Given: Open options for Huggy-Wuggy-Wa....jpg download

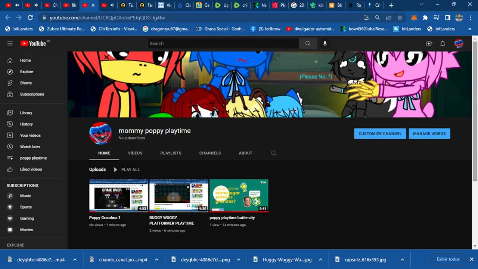Looking at the screenshot, I should pos(320,260).
